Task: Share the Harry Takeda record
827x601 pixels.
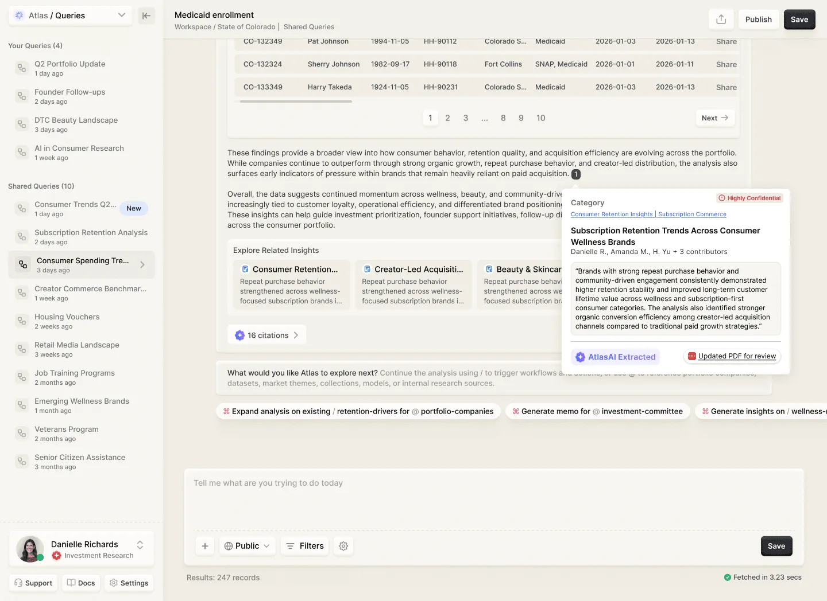Action: [726, 87]
